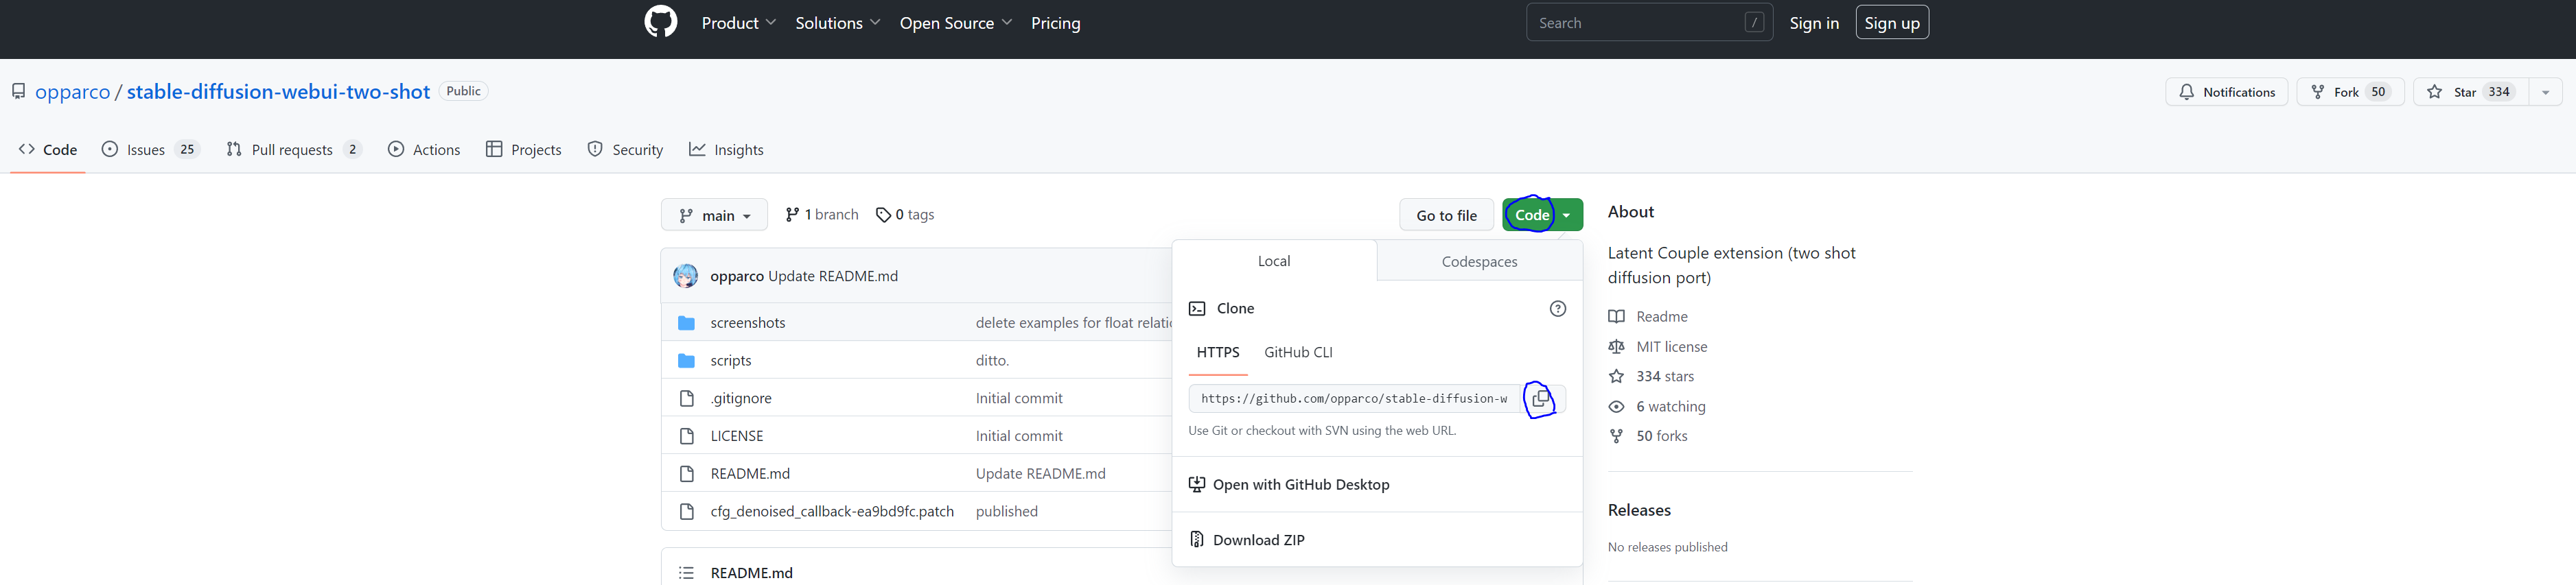The width and height of the screenshot is (2576, 585).
Task: Click the README outline list icon
Action: pyautogui.click(x=686, y=573)
